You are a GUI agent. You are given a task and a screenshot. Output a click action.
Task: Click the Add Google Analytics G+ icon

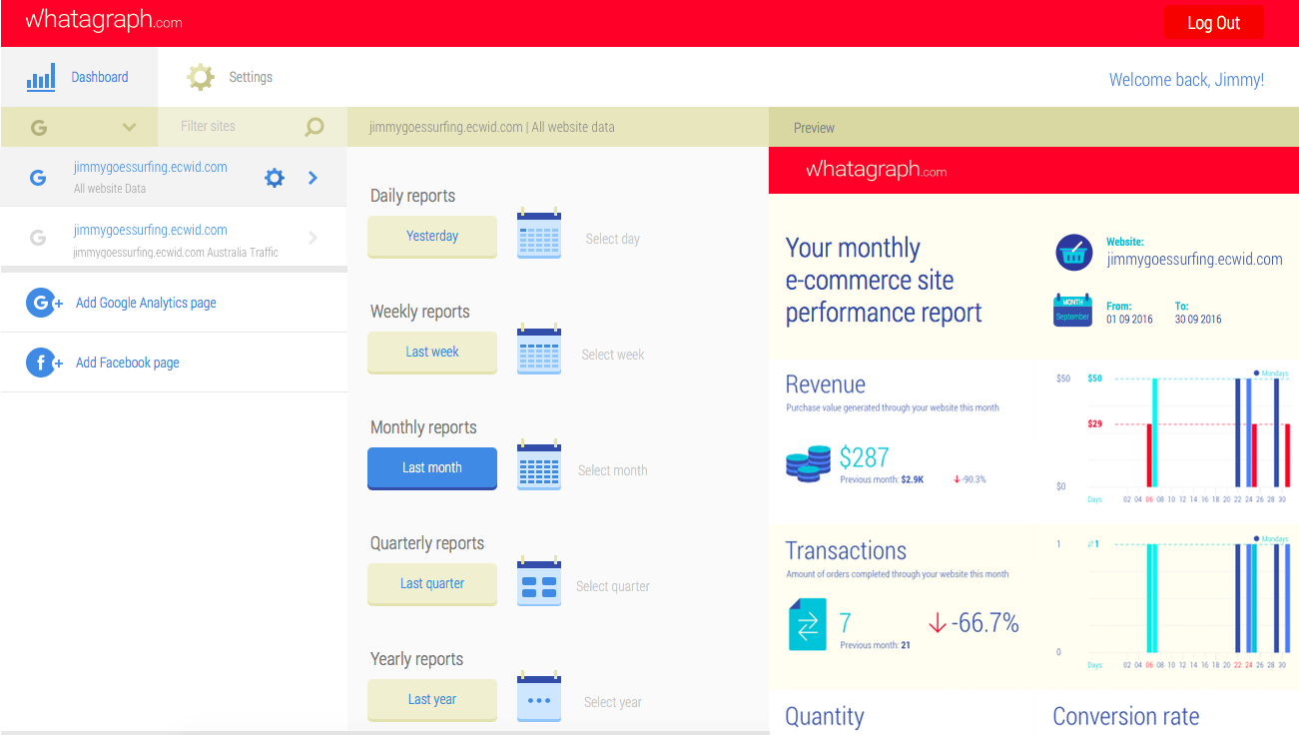[x=44, y=303]
